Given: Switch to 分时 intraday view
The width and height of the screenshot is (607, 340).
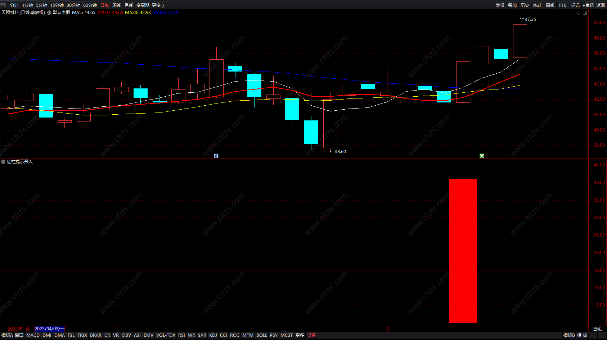Looking at the screenshot, I should (x=14, y=5).
